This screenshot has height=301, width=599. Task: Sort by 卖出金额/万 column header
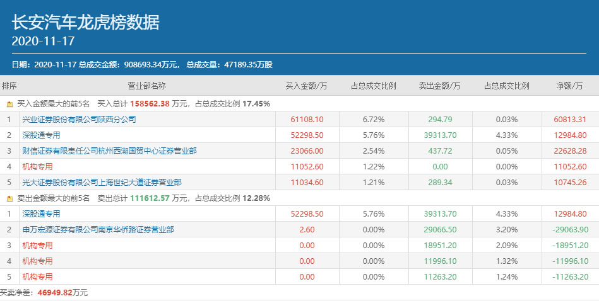click(439, 86)
